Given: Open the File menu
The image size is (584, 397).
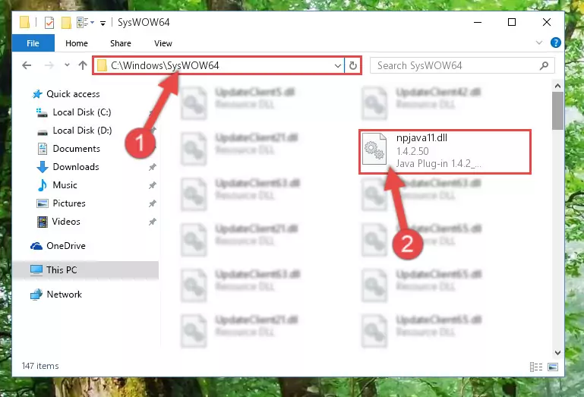Looking at the screenshot, I should pos(33,43).
